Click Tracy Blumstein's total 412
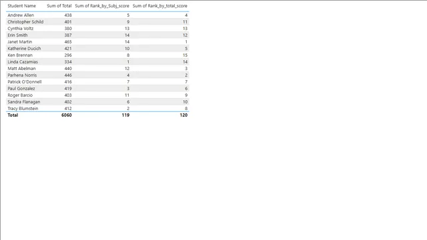The image size is (427, 240). [x=68, y=109]
